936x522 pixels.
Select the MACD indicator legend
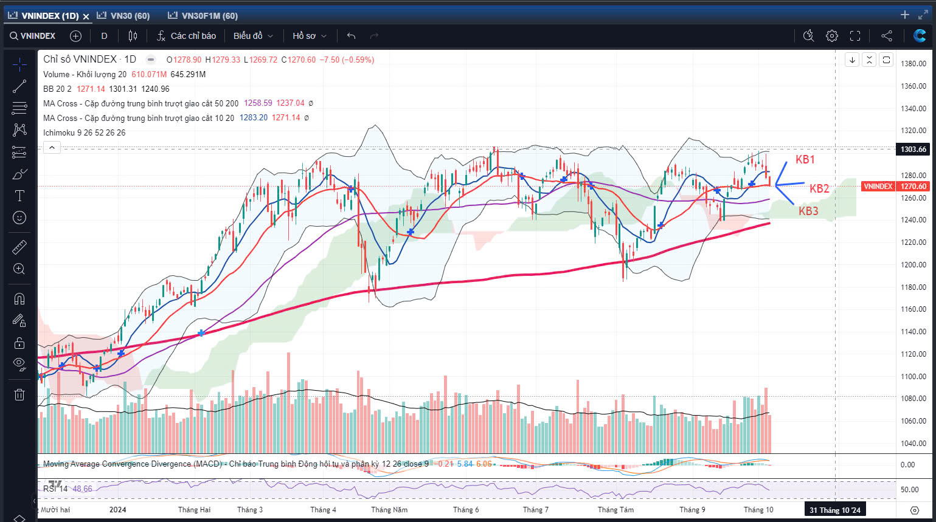(237, 464)
